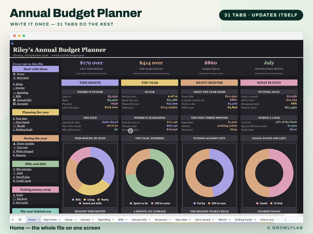
Task: Click the "16% of the limit" Card use value
Action: (x=286, y=122)
